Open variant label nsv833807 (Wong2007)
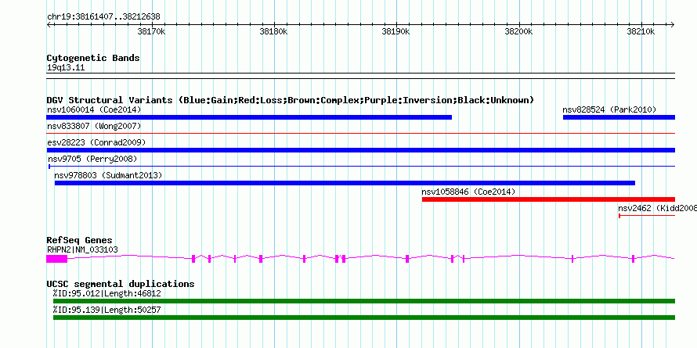Screen dimensions: 697x348 pyautogui.click(x=94, y=127)
